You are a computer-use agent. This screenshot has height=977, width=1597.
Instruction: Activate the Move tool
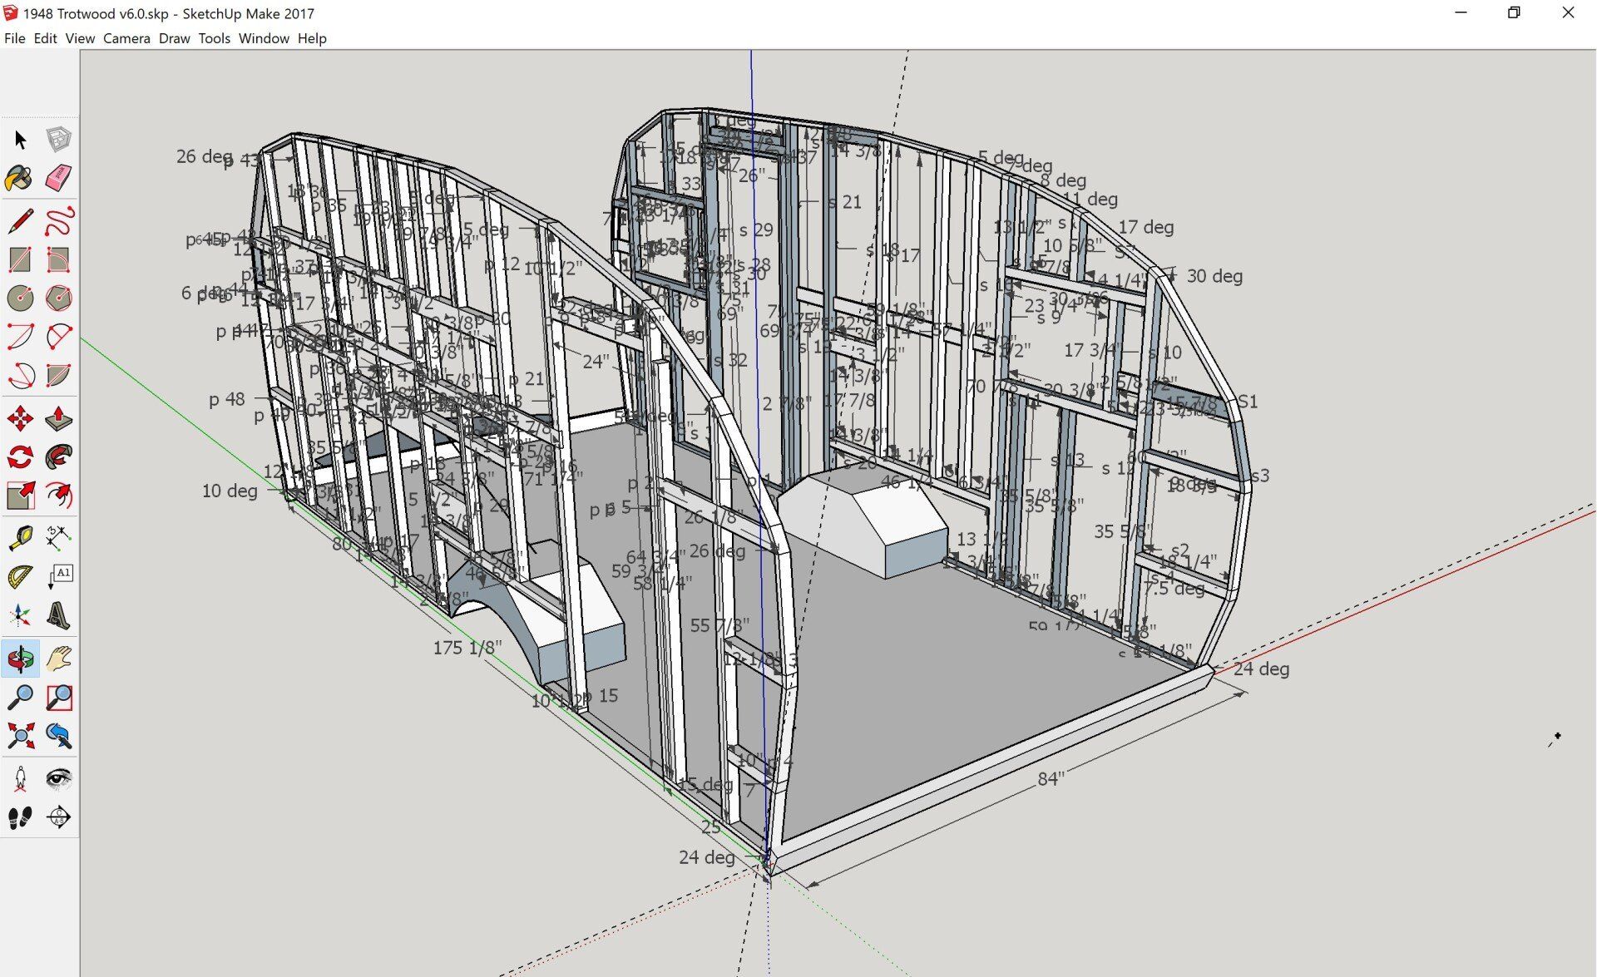[x=21, y=417]
